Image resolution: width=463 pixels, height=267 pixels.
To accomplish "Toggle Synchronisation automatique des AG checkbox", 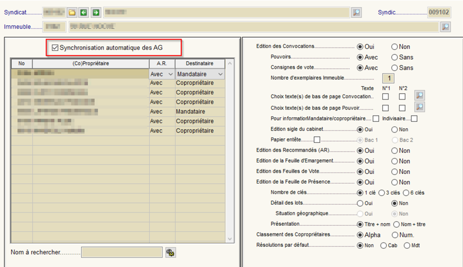I will tap(55, 48).
